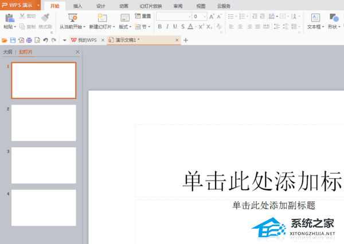
Task: Open the WPS 演示 application menu dropdown
Action: 38,5
